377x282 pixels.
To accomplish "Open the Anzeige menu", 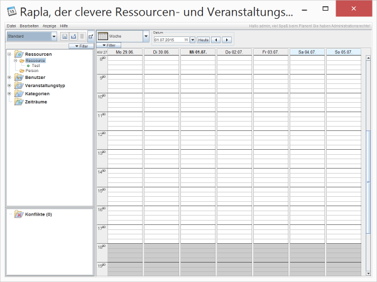I will (49, 26).
